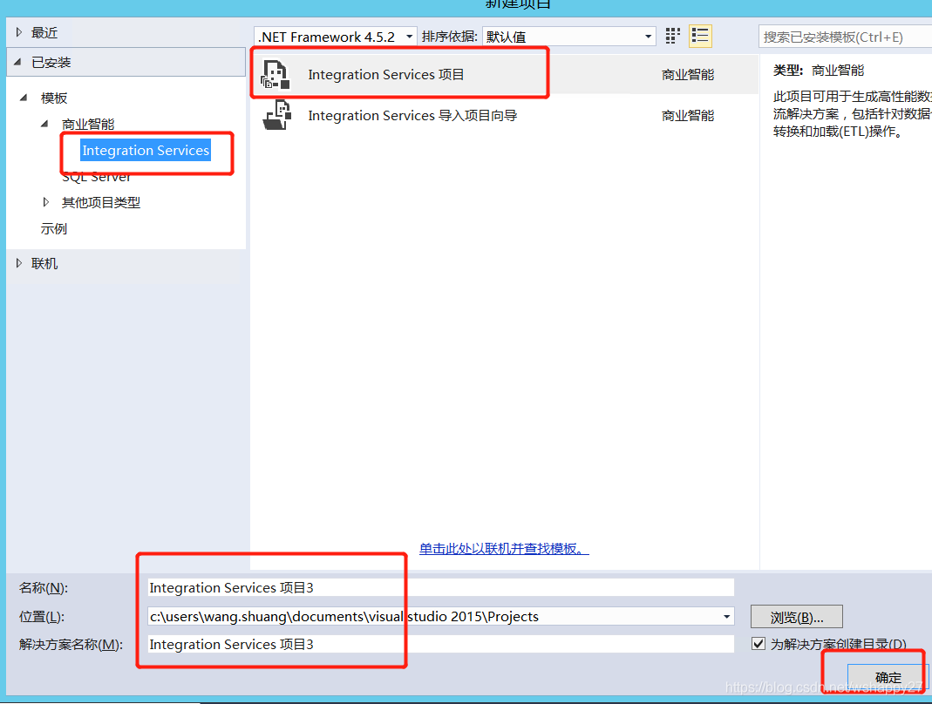The width and height of the screenshot is (932, 704).
Task: Switch to medium icons list view
Action: [700, 37]
